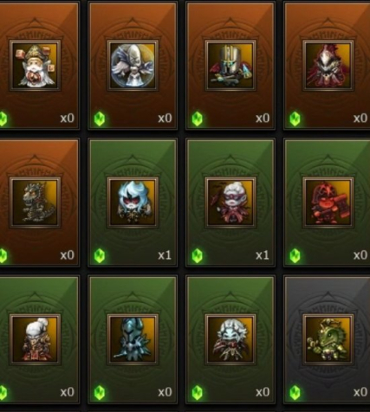
Task: Click the x0 count on the wizard card
Action: coord(68,119)
